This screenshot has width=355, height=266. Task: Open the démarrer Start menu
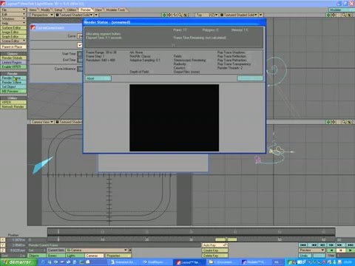click(18, 262)
